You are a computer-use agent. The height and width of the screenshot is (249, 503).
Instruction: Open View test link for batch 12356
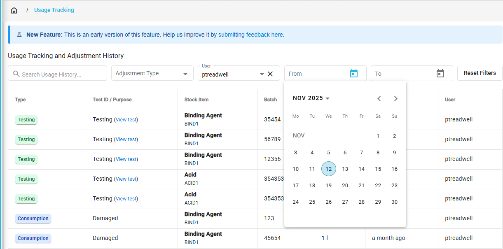126,159
